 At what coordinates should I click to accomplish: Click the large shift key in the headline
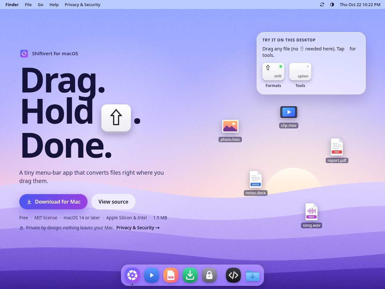[116, 118]
